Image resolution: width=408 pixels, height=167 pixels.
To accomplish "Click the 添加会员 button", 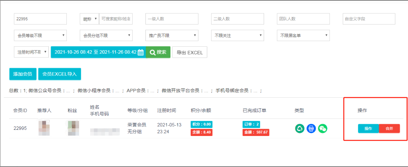I will pyautogui.click(x=23, y=74).
